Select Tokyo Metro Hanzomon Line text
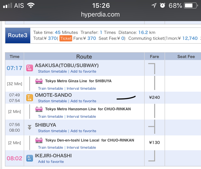 70,109
